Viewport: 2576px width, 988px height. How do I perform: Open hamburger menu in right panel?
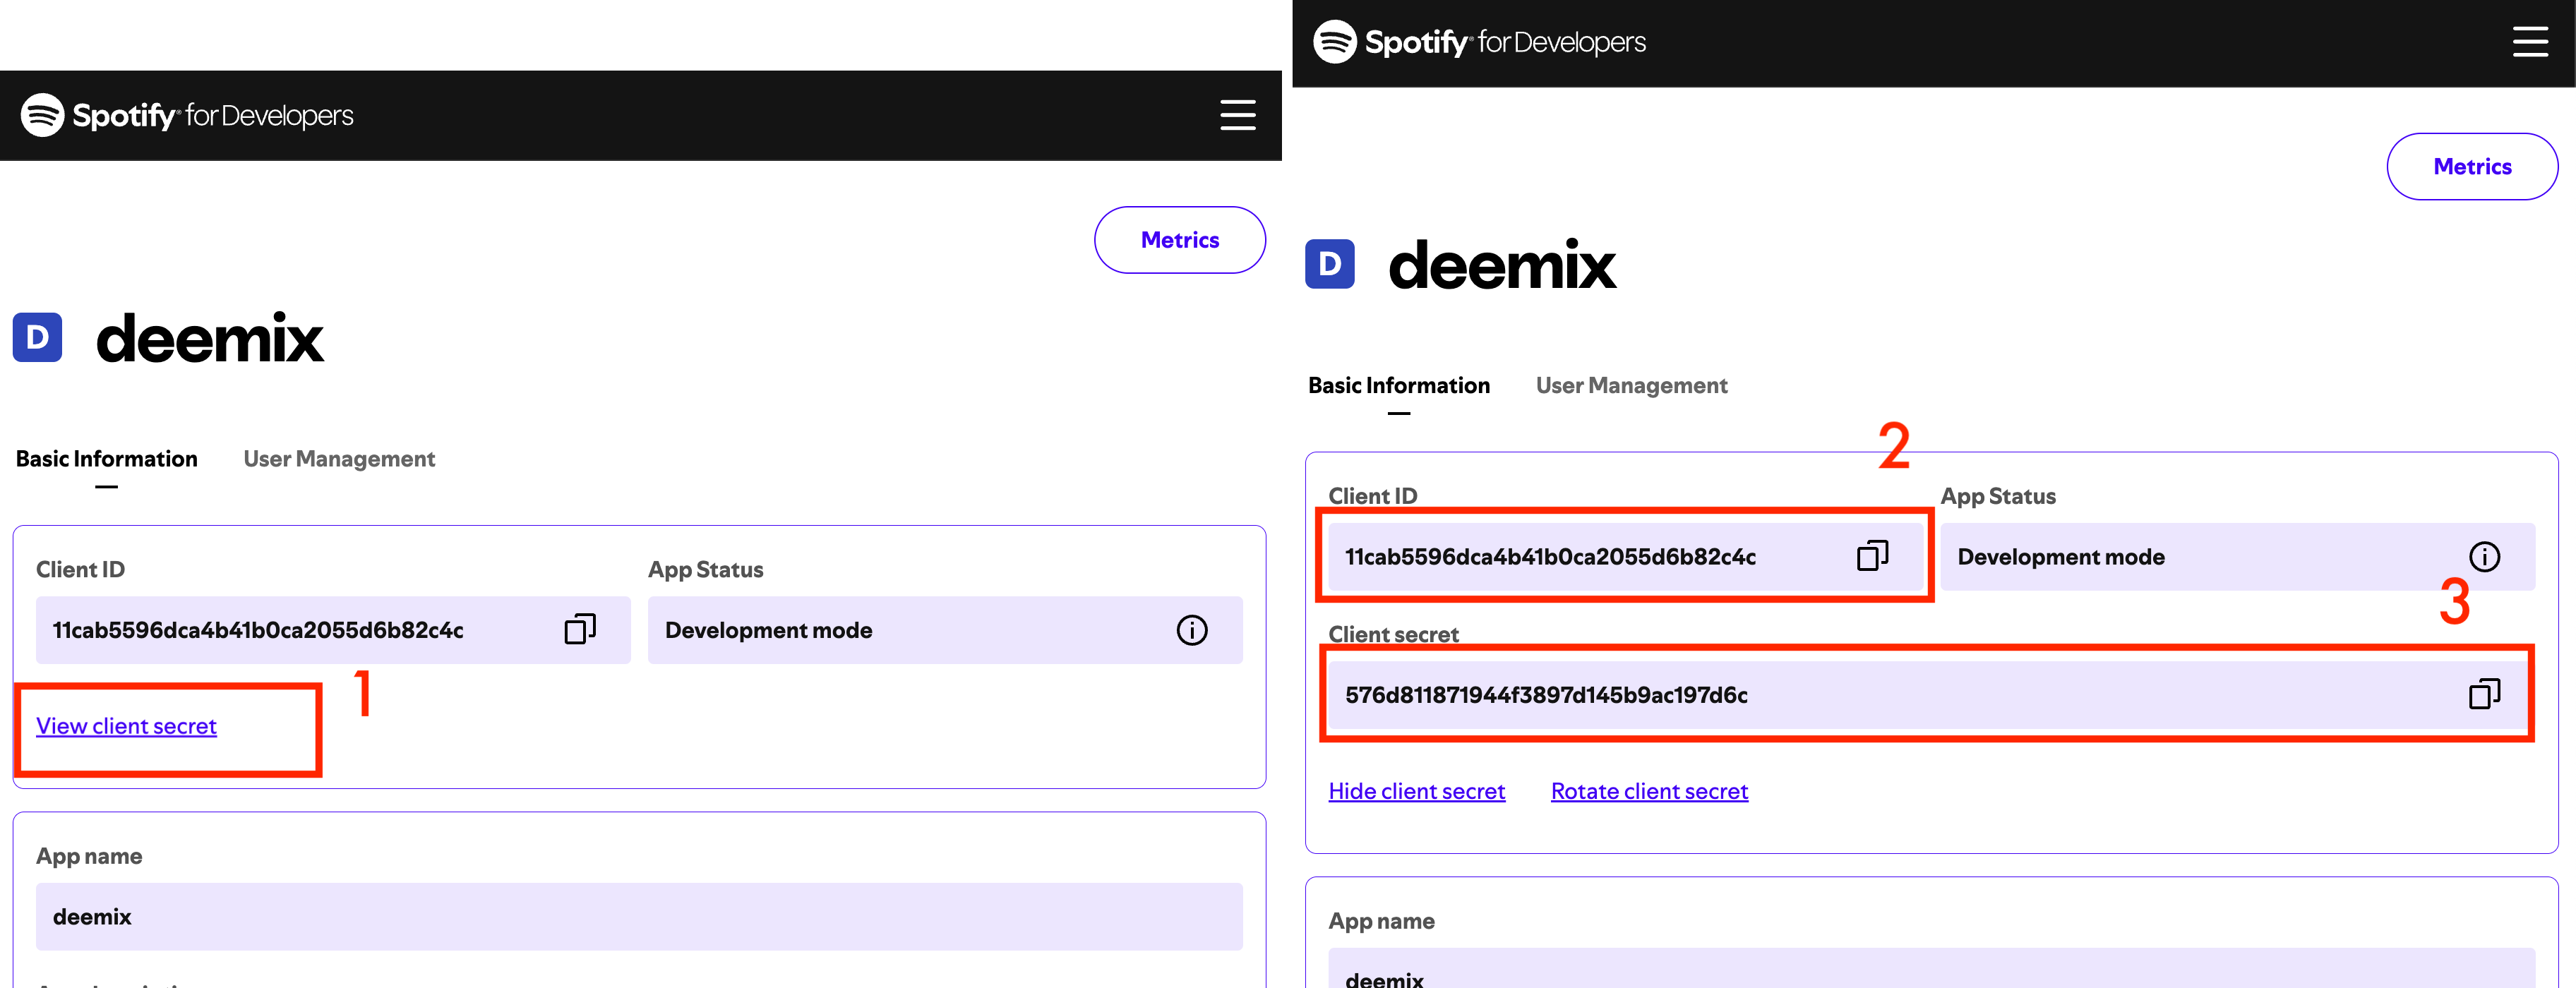(x=2530, y=42)
